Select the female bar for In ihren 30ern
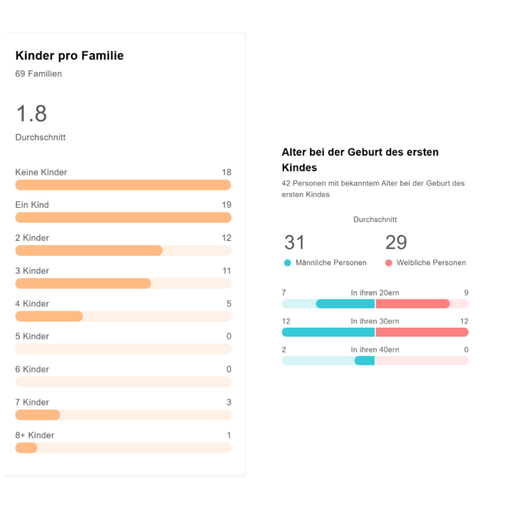Image resolution: width=510 pixels, height=510 pixels. click(422, 332)
